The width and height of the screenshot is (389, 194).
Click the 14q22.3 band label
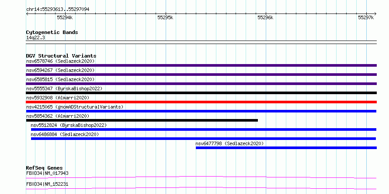pos(35,38)
